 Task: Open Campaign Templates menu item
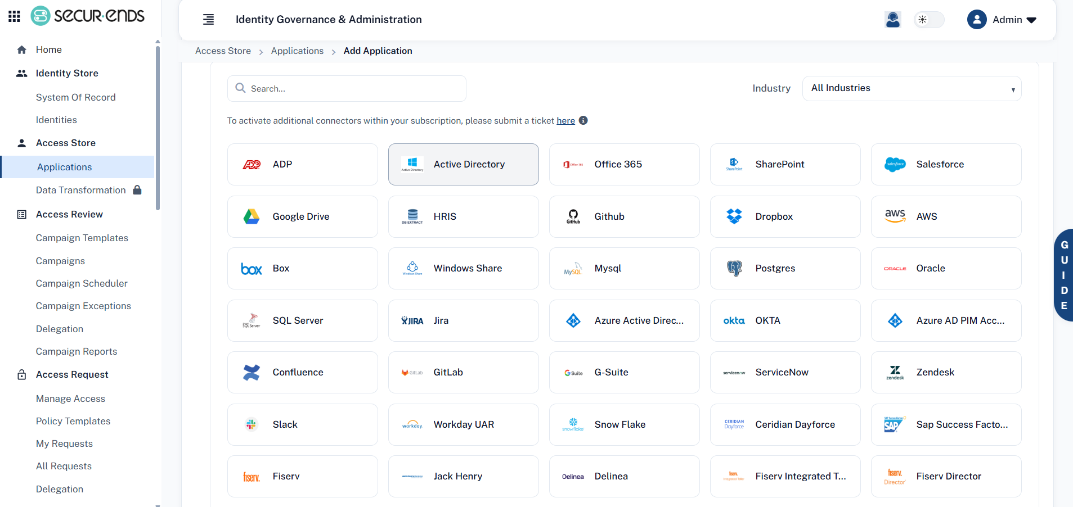82,238
